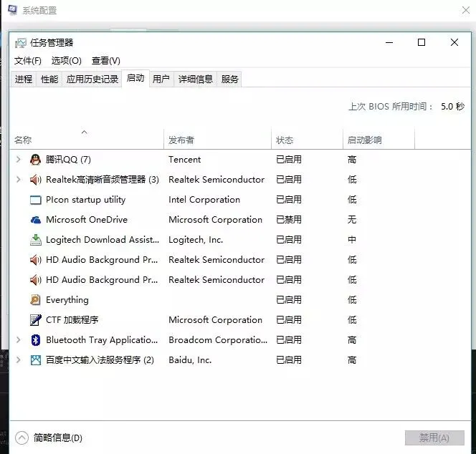Click the Logitech Download Assistant icon

[x=36, y=240]
